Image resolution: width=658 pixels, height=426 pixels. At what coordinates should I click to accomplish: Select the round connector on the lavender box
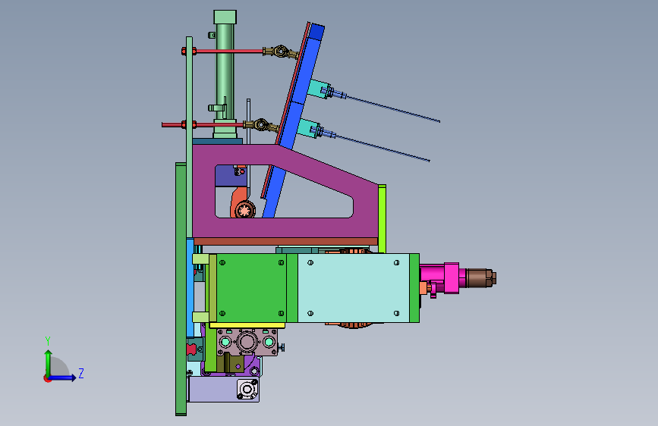[x=247, y=390]
